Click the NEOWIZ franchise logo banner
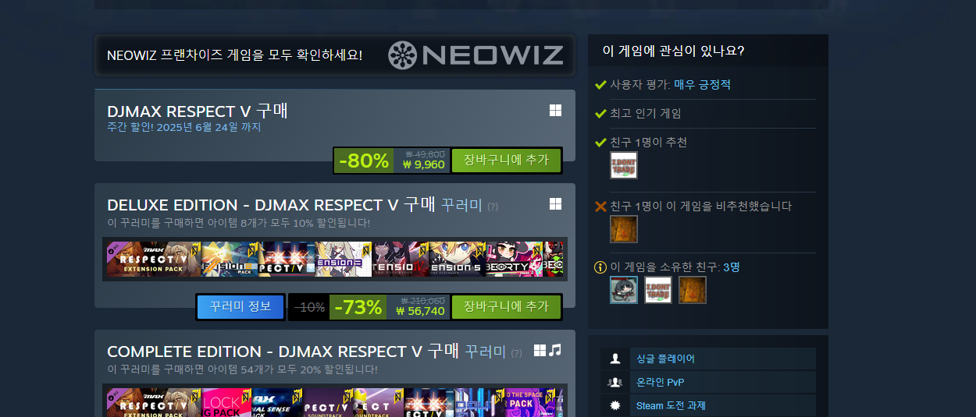The width and height of the screenshot is (976, 417). (335, 55)
